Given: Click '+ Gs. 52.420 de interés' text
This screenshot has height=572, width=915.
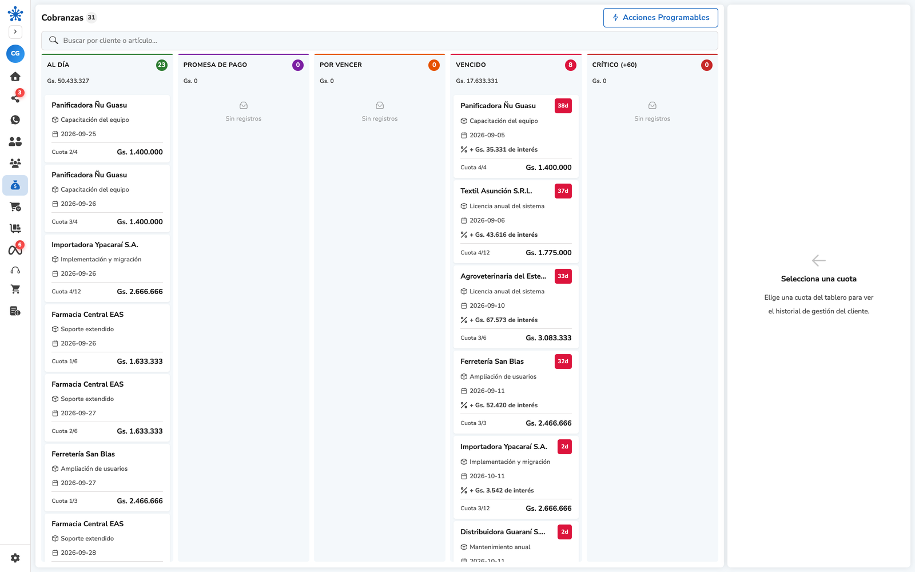Looking at the screenshot, I should point(503,406).
